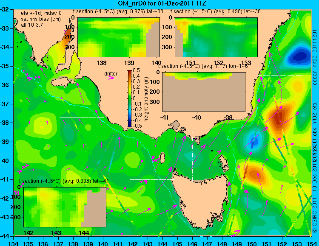319x246 pixels.
Task: Click the 134 longitude label on bottom axis
Action: point(14,243)
